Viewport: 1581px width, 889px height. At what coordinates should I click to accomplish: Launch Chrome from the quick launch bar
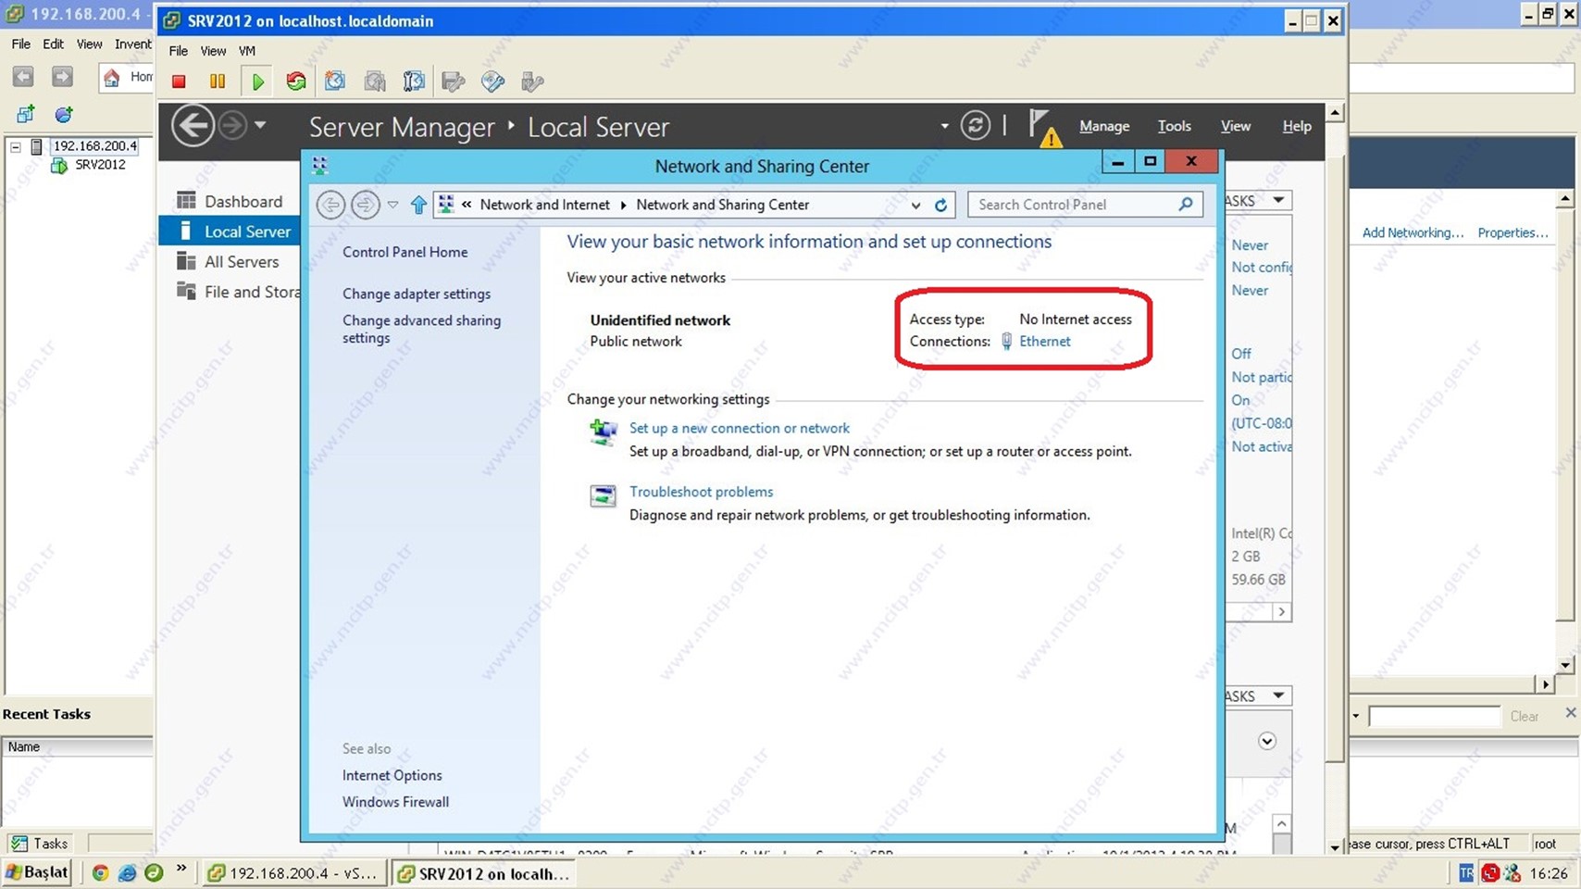[100, 872]
